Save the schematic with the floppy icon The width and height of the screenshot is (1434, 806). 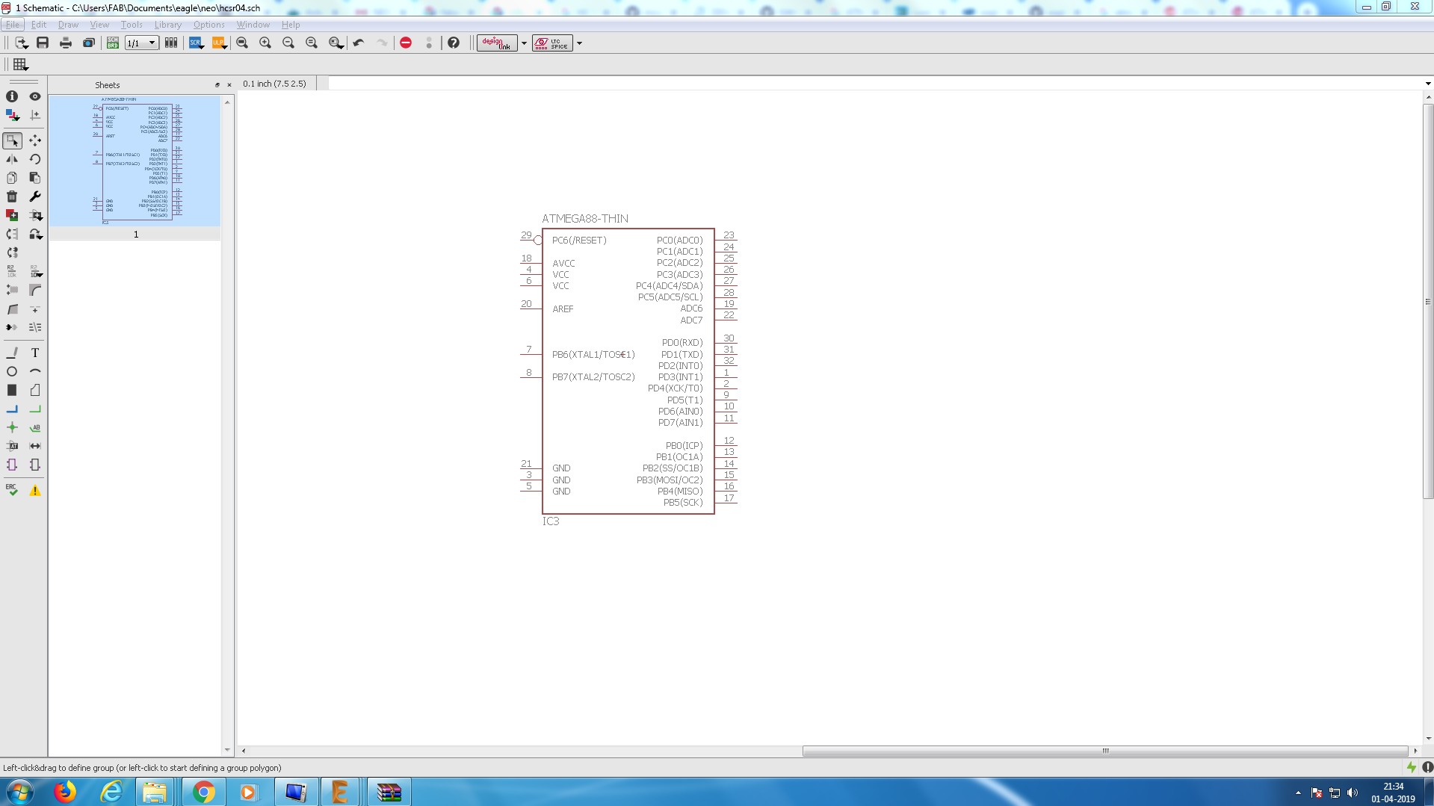(x=43, y=43)
